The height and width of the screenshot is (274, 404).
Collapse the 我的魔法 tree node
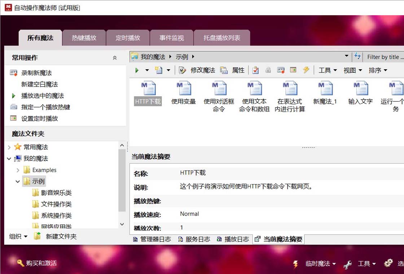9,159
